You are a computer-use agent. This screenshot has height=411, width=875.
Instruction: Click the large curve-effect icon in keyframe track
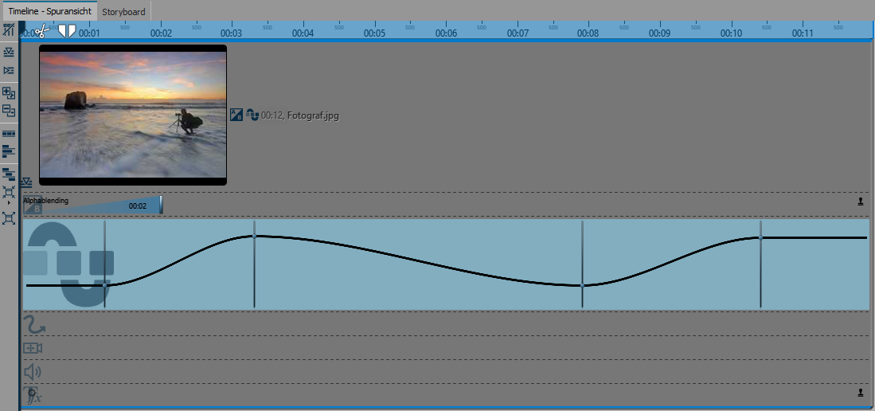click(x=68, y=264)
